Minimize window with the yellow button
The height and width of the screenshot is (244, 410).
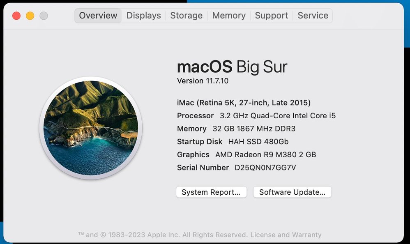coord(30,16)
